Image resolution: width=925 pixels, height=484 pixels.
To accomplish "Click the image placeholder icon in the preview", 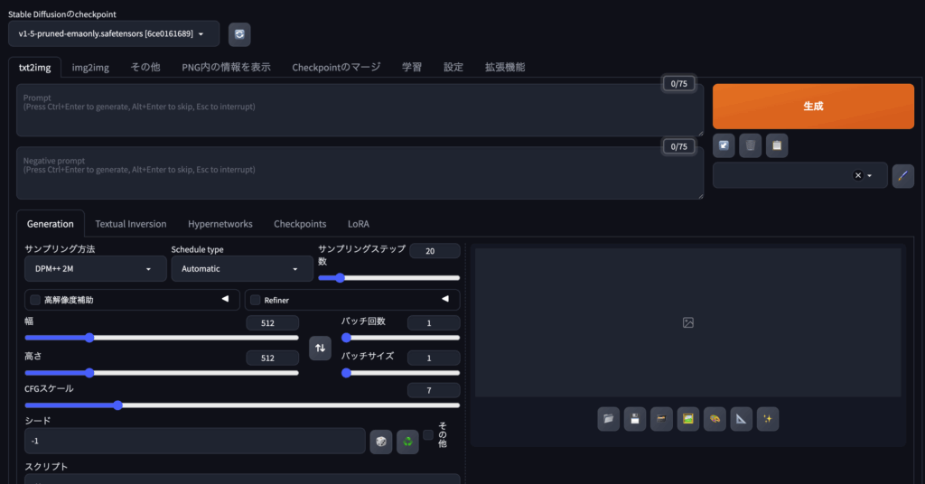I will point(688,322).
